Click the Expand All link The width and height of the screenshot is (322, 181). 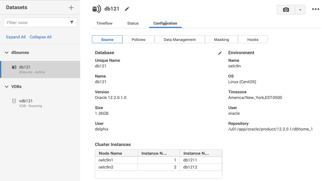pos(16,37)
